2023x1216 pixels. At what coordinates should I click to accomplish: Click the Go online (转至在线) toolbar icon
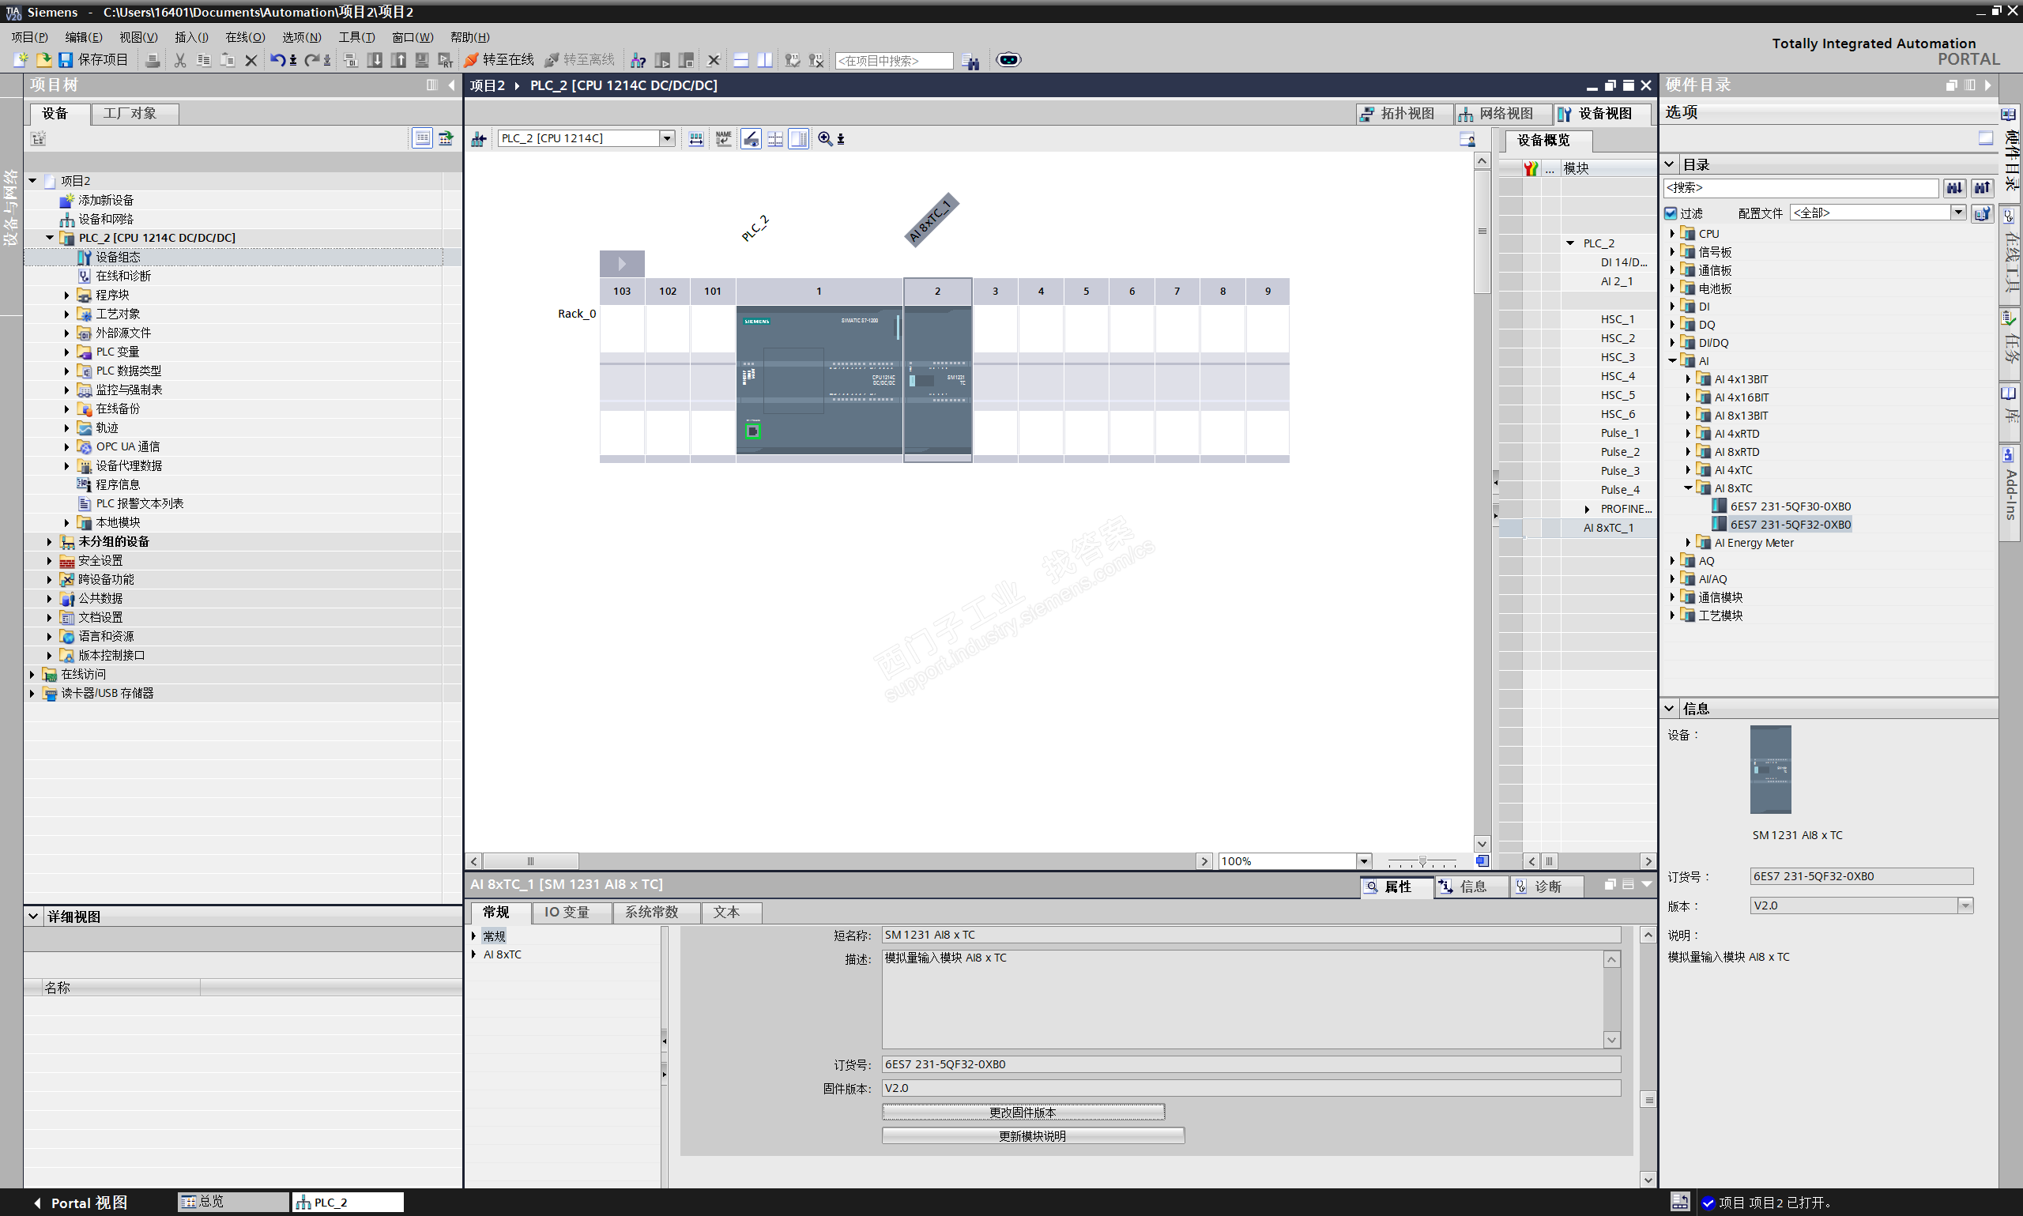(472, 60)
